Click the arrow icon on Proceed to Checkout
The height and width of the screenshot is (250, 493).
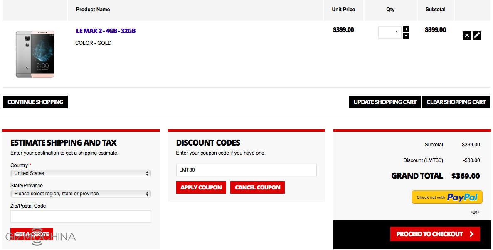tap(472, 234)
